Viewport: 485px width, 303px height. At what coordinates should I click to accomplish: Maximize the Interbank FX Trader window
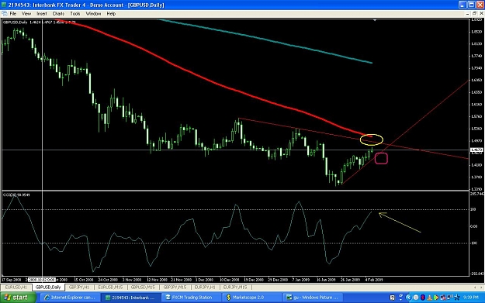pyautogui.click(x=471, y=5)
